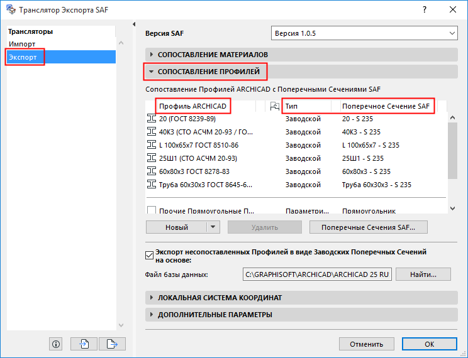468x358 pixels.
Task: Click the Удалить button
Action: 265,227
